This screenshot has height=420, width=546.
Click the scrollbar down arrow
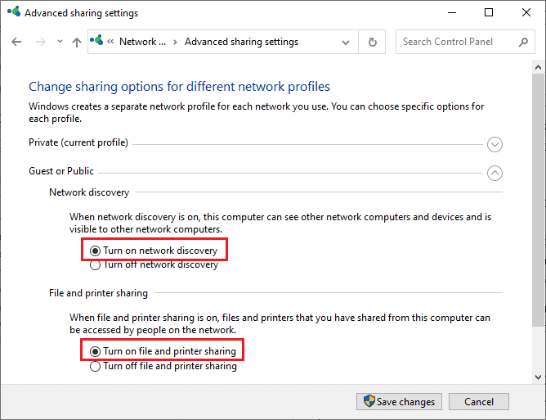(539, 377)
